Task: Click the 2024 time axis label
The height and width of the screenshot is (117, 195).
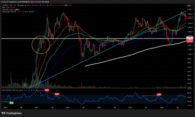Action: click(x=130, y=108)
